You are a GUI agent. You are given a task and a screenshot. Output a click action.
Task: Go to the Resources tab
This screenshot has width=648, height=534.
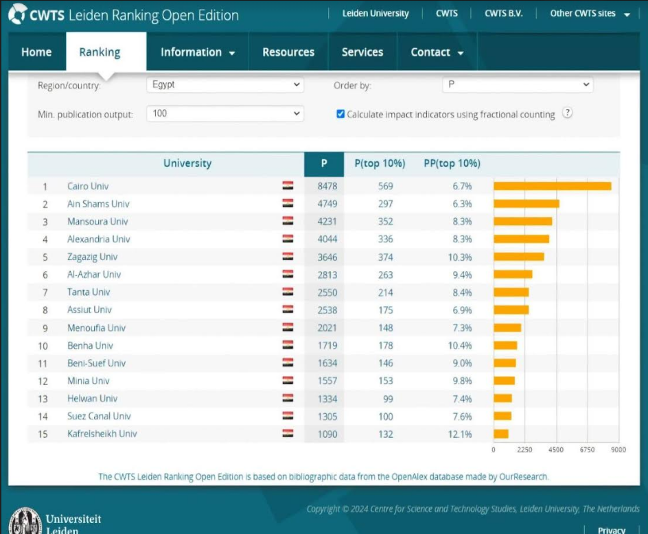(288, 52)
